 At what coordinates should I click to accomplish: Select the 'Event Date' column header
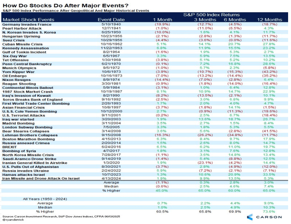point(111,20)
